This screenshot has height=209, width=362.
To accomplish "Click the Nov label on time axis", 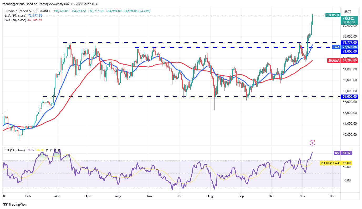I will (x=302, y=196).
